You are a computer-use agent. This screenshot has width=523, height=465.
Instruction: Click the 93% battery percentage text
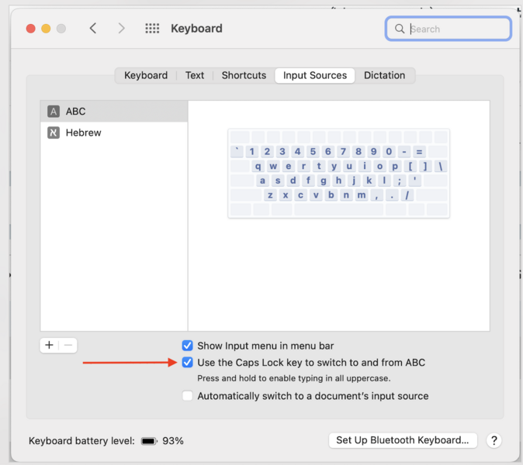click(x=173, y=441)
